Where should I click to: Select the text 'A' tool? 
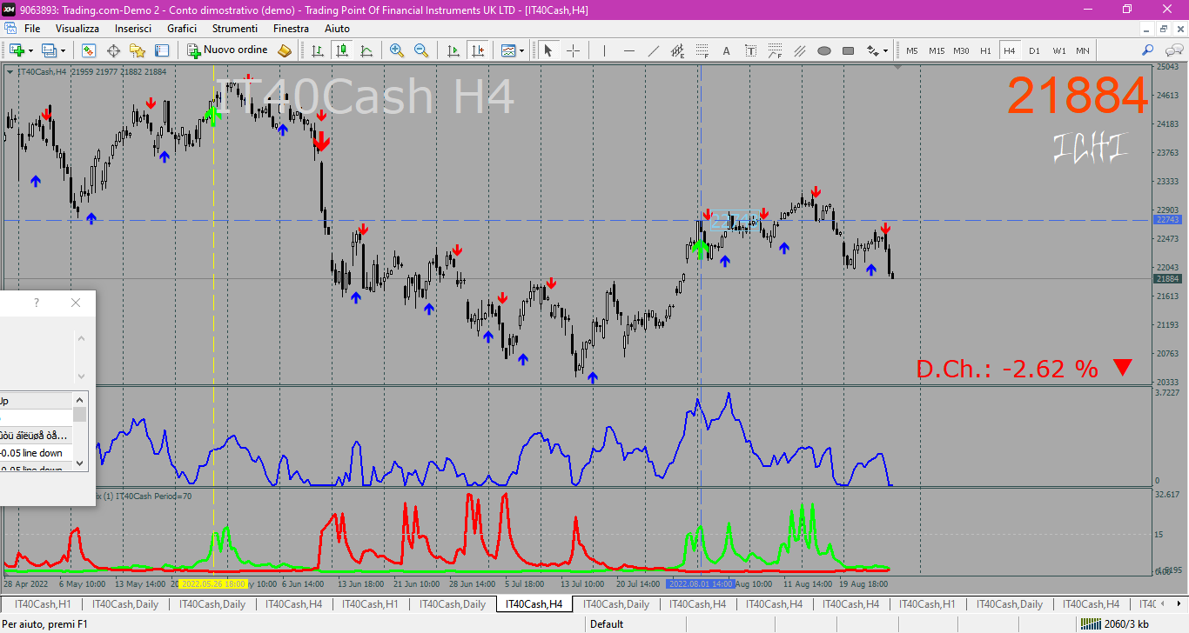pyautogui.click(x=727, y=50)
